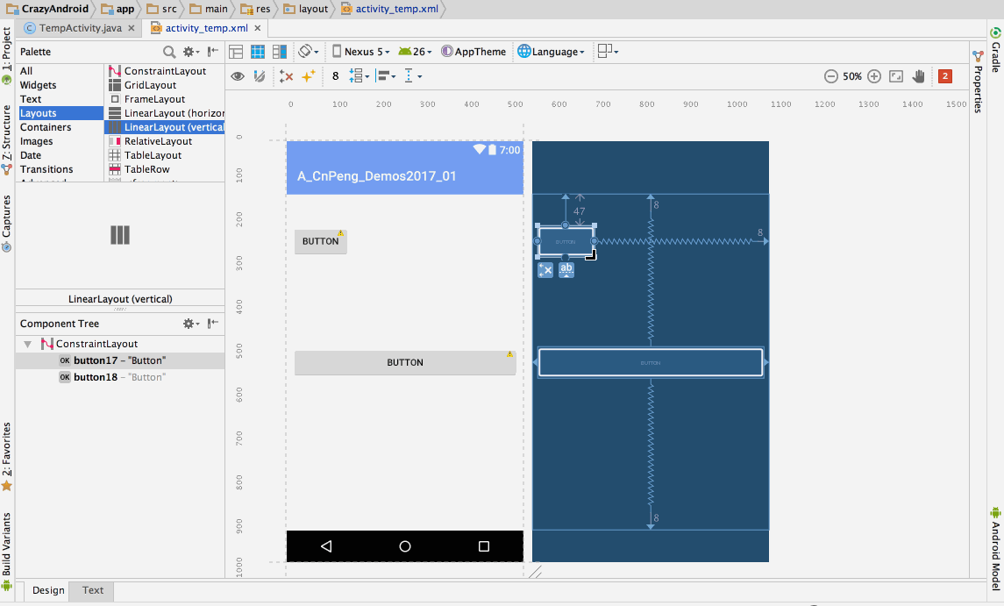Pick FrameLayout from the palette list
This screenshot has width=1004, height=606.
click(165, 99)
